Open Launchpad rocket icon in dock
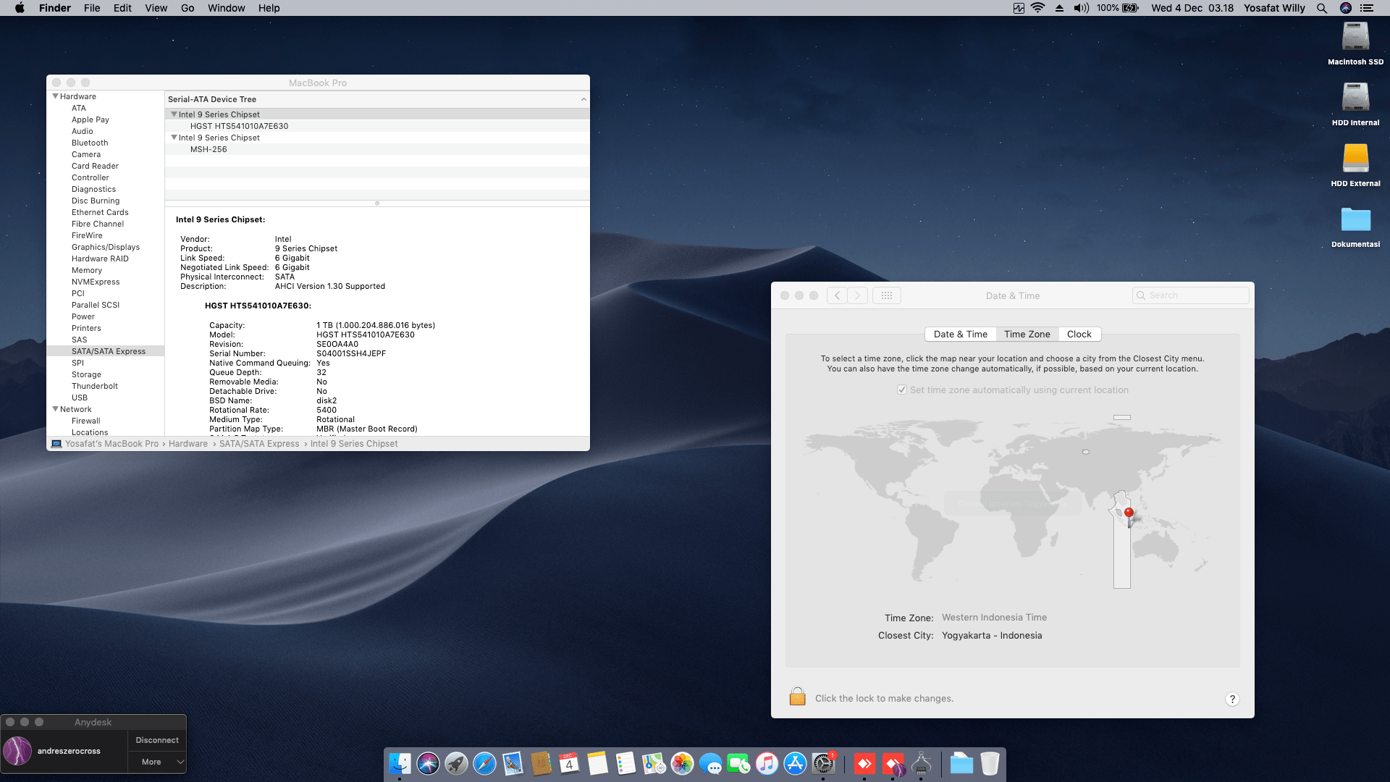 point(456,763)
